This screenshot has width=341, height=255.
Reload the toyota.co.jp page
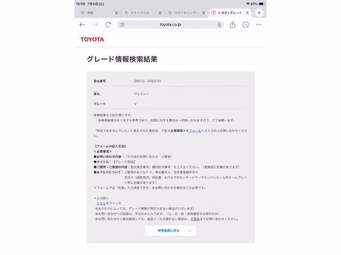click(x=108, y=24)
